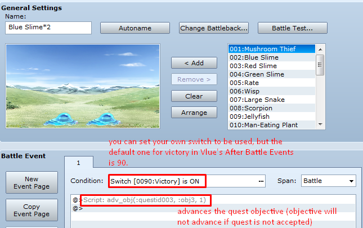The image size is (363, 228).
Task: Click the Autoname button
Action: [135, 28]
